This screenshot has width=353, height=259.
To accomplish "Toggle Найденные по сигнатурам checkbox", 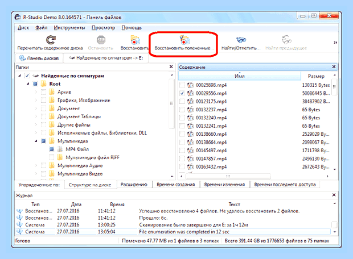I will point(27,76).
